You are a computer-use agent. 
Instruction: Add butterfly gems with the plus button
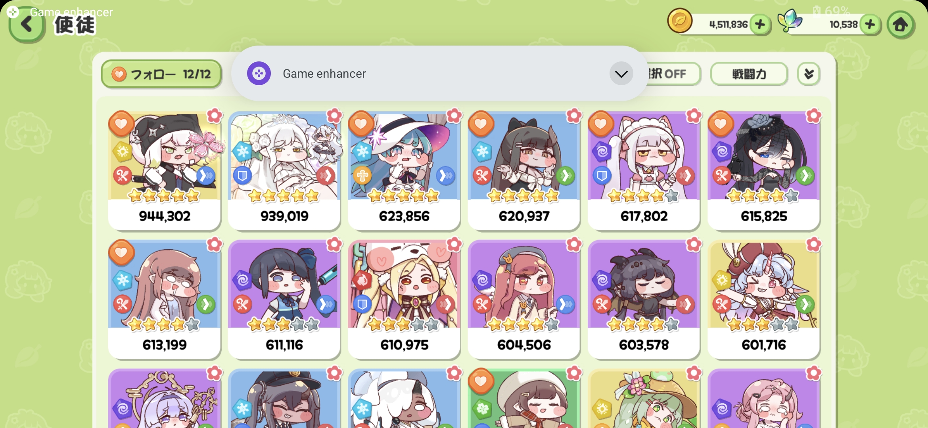[x=870, y=25]
